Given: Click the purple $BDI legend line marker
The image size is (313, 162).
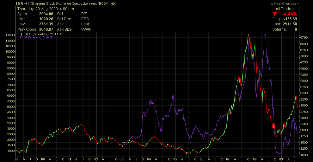Looking at the screenshot, I should point(17,37).
